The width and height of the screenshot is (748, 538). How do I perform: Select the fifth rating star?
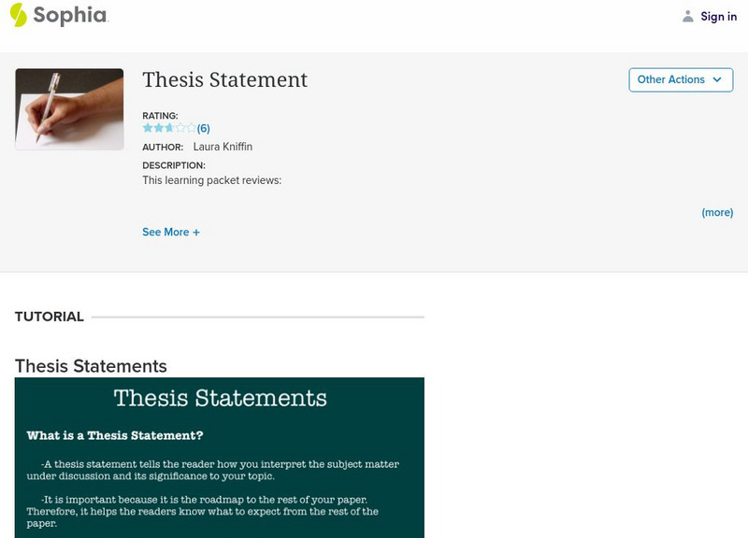coord(192,128)
